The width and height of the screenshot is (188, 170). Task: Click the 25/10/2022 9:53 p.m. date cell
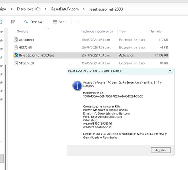[96, 55]
